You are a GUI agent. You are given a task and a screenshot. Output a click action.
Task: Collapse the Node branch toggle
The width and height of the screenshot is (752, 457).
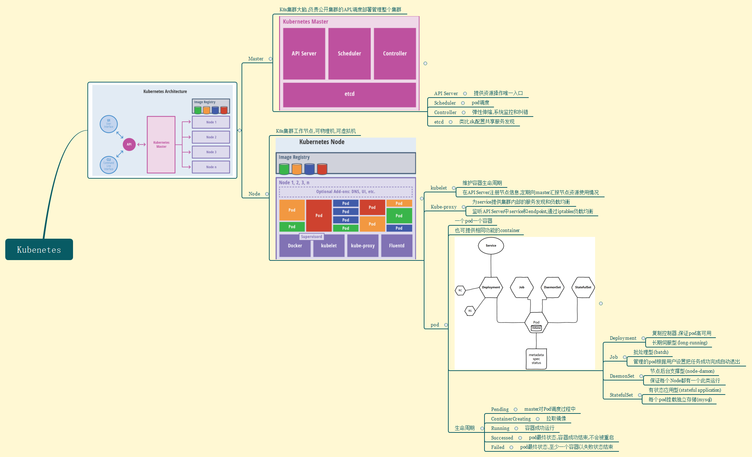coord(267,194)
